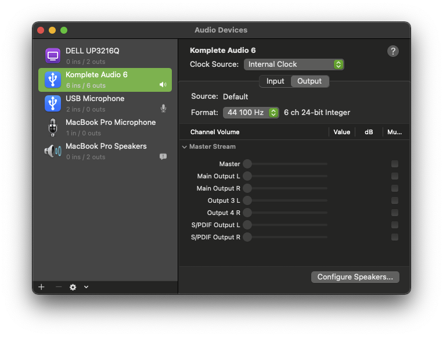Click the Komplete Audio 6 USB icon
This screenshot has width=443, height=337.
click(53, 80)
